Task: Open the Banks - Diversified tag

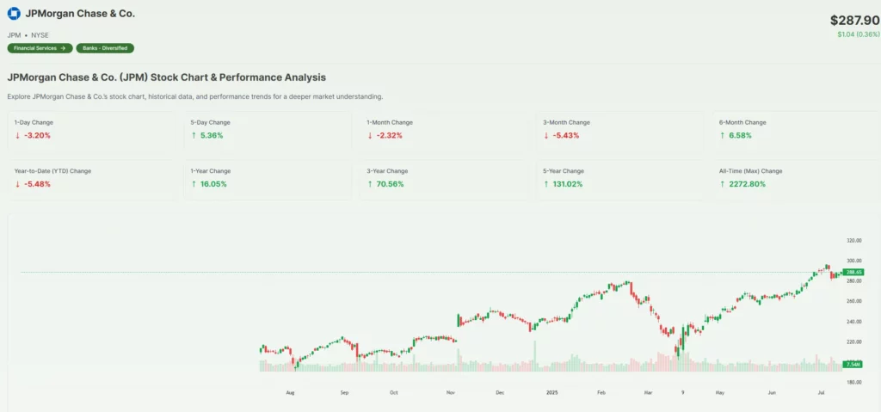Action: tap(105, 48)
